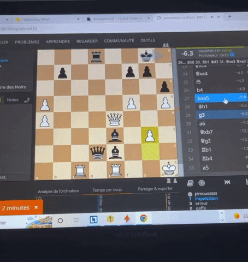Select the white queen on e4
248x262 pixels.
tap(115, 119)
